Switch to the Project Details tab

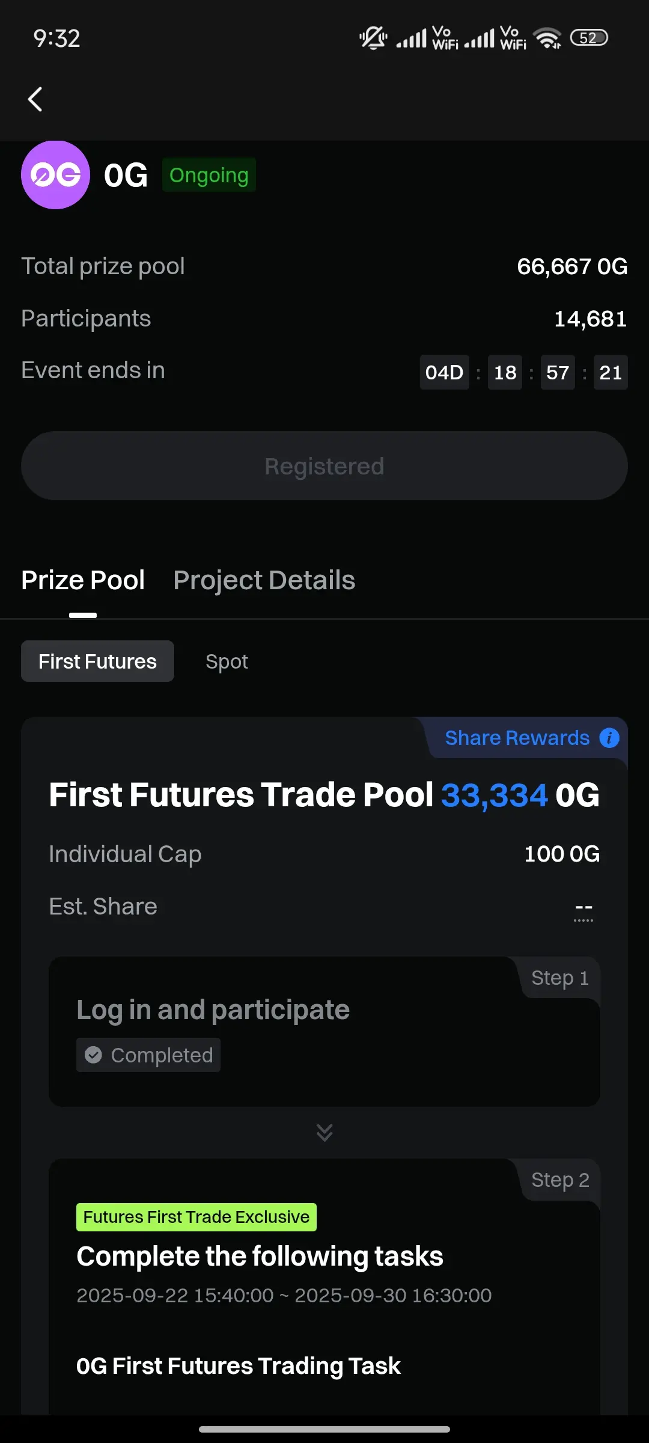pos(264,580)
